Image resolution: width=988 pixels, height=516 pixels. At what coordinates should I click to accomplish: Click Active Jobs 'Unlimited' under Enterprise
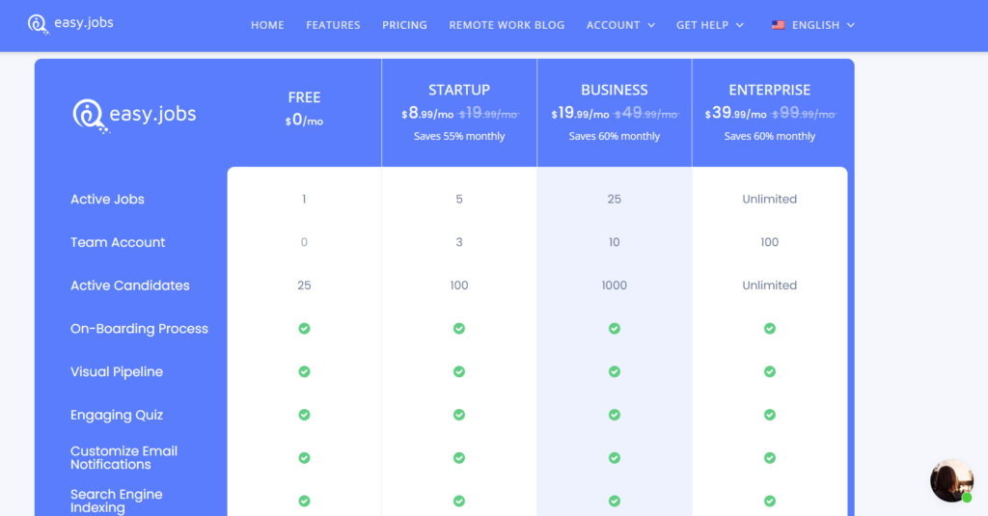pos(770,199)
